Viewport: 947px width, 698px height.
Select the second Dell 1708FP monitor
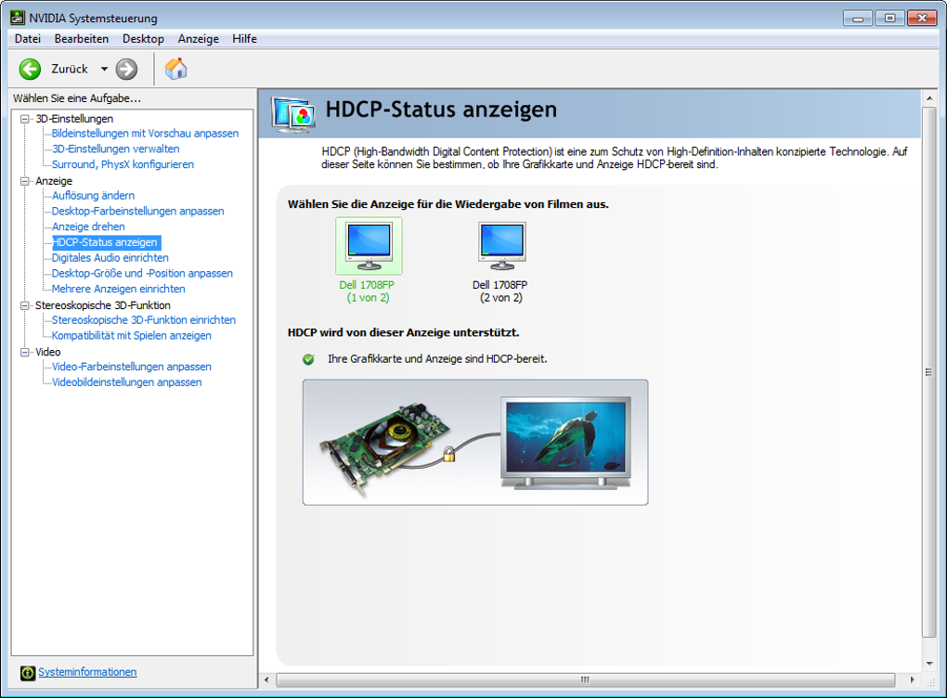500,261
